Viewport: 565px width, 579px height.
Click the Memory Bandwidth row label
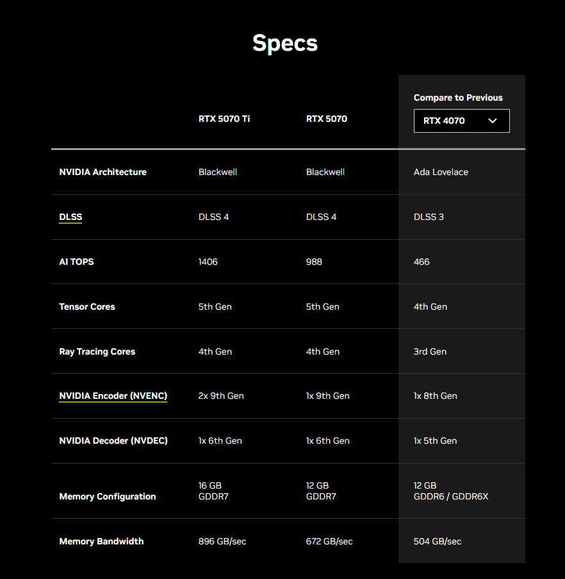click(x=101, y=541)
